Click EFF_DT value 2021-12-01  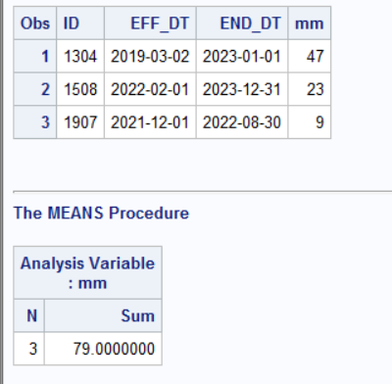(x=150, y=122)
